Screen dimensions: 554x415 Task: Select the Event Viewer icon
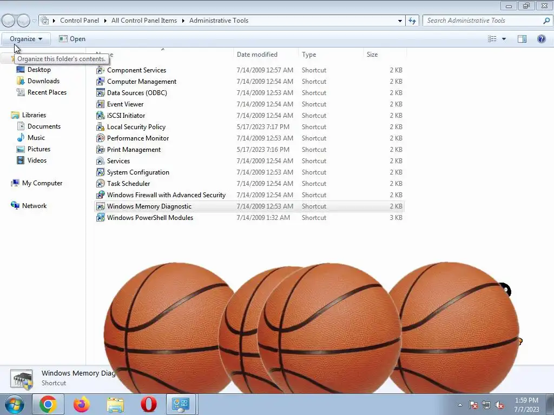click(x=100, y=104)
